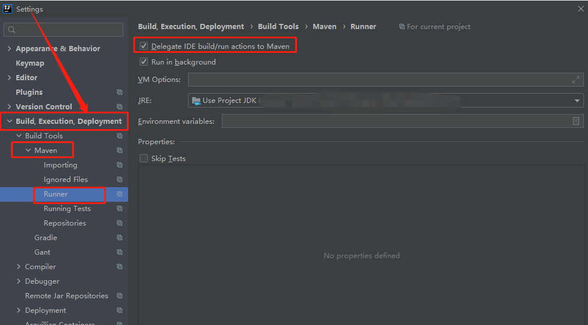Select Editor in the settings tree
Viewport: 588px width, 325px height.
click(27, 77)
